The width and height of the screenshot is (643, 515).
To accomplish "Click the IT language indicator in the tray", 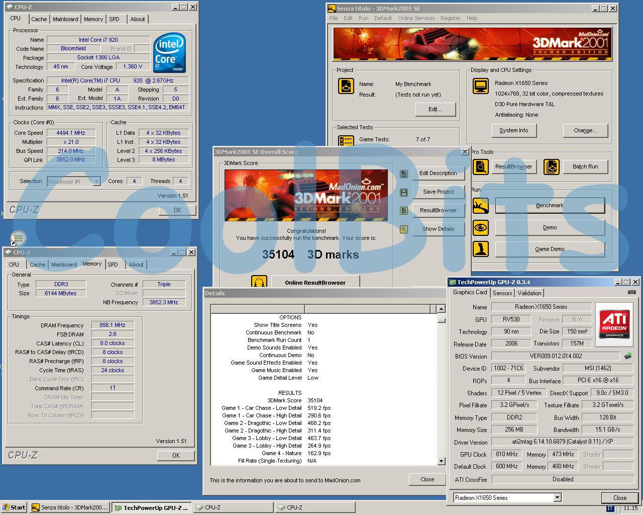I will (610, 508).
